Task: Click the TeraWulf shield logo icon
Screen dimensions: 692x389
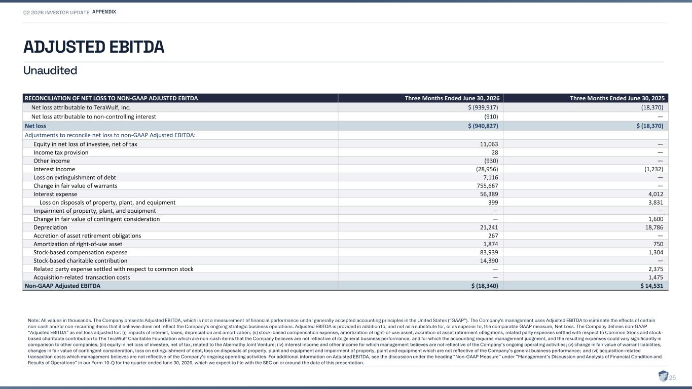Action: pyautogui.click(x=663, y=376)
